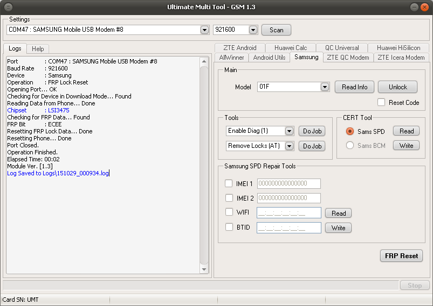Click Do Job next to Remove Locks
Screen dimensions: 433x306
(x=312, y=146)
